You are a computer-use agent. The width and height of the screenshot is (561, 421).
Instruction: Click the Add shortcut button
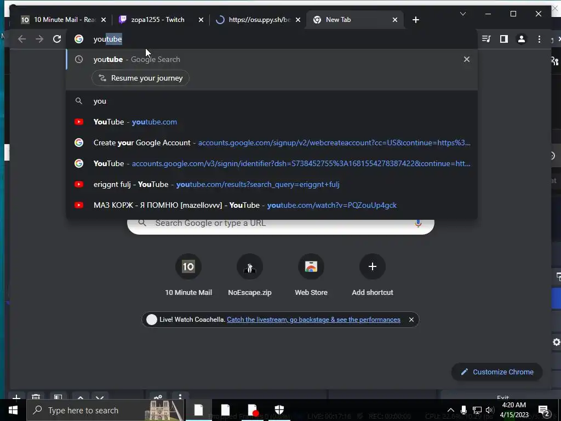pyautogui.click(x=373, y=275)
